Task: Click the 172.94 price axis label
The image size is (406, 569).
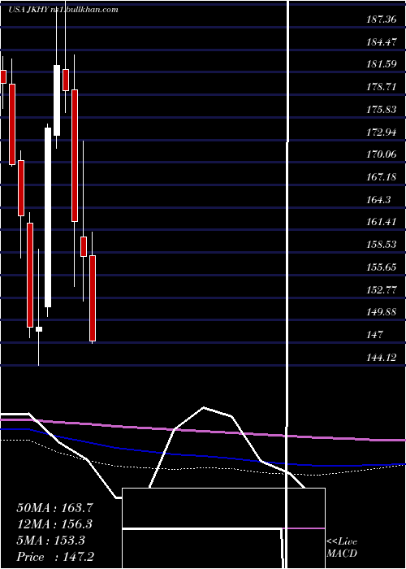Action: point(382,132)
